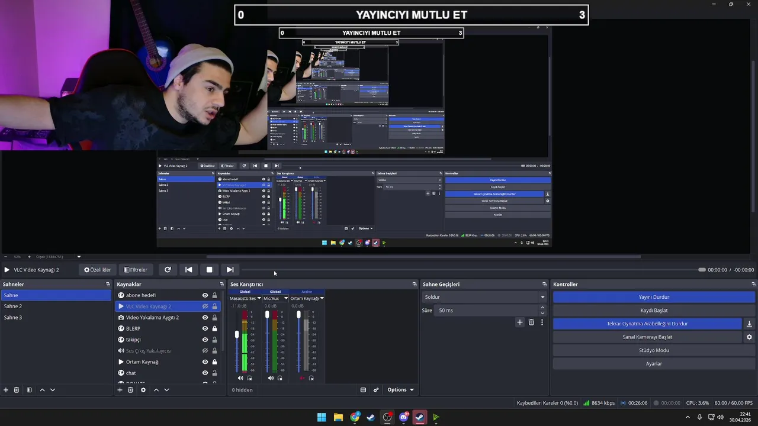
Task: Open Filtreler for selected source
Action: click(136, 270)
